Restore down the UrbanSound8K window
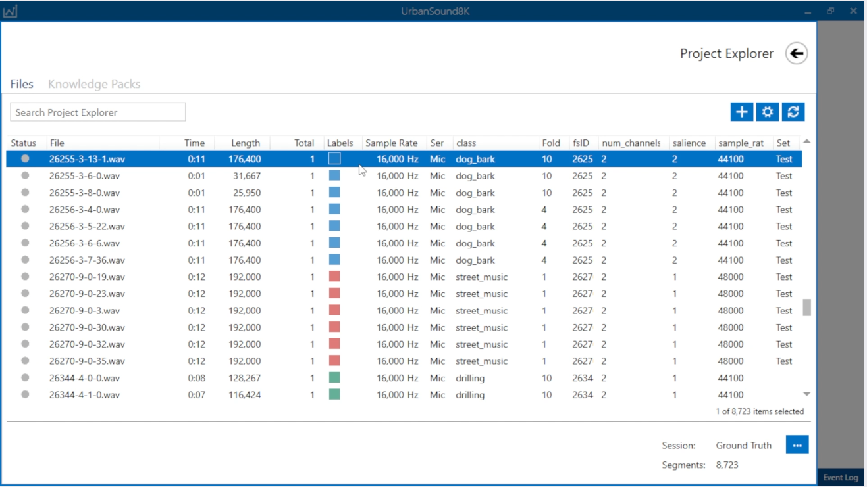Viewport: 867px width, 487px height. (831, 11)
